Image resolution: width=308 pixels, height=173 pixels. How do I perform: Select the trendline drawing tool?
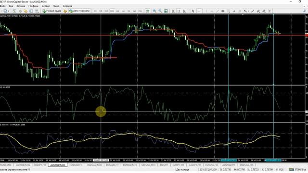[x=217, y=11]
